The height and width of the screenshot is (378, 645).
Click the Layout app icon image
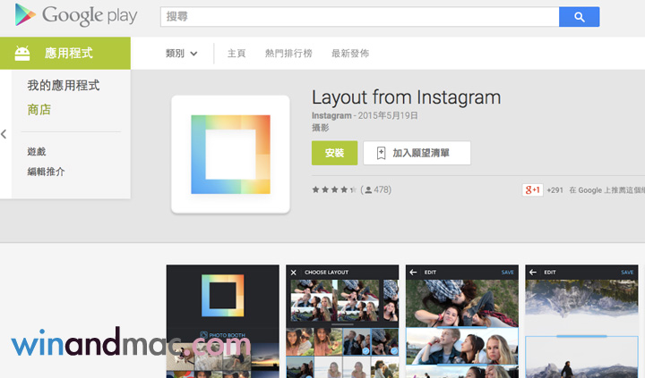pyautogui.click(x=230, y=154)
